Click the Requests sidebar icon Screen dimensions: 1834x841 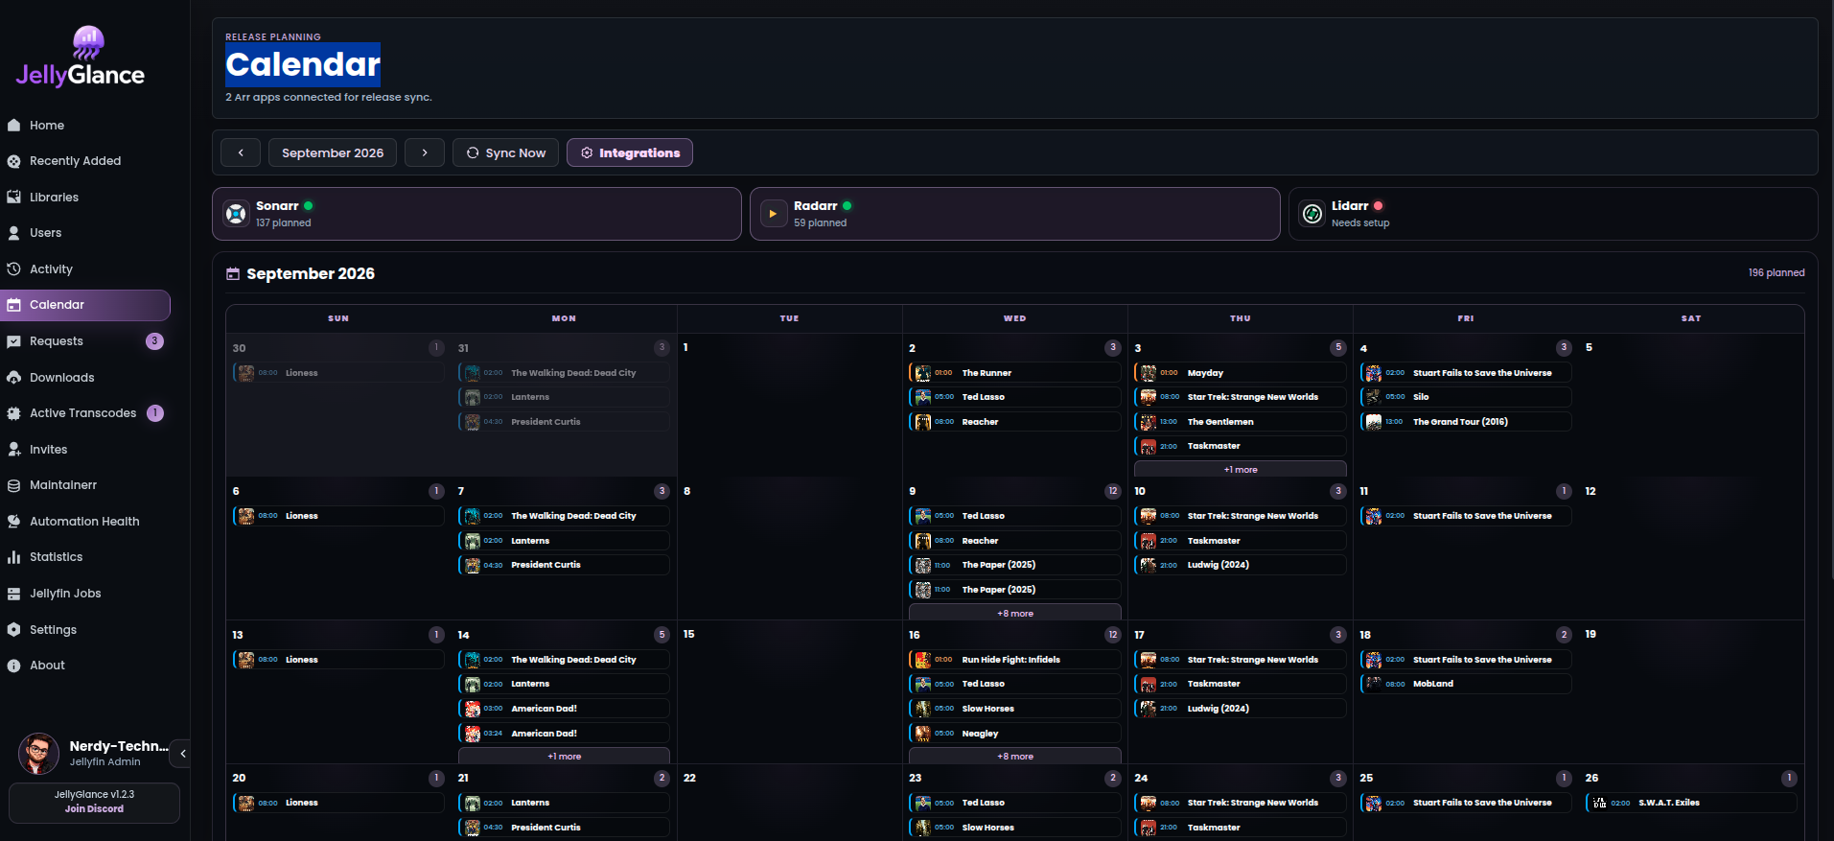[14, 341]
